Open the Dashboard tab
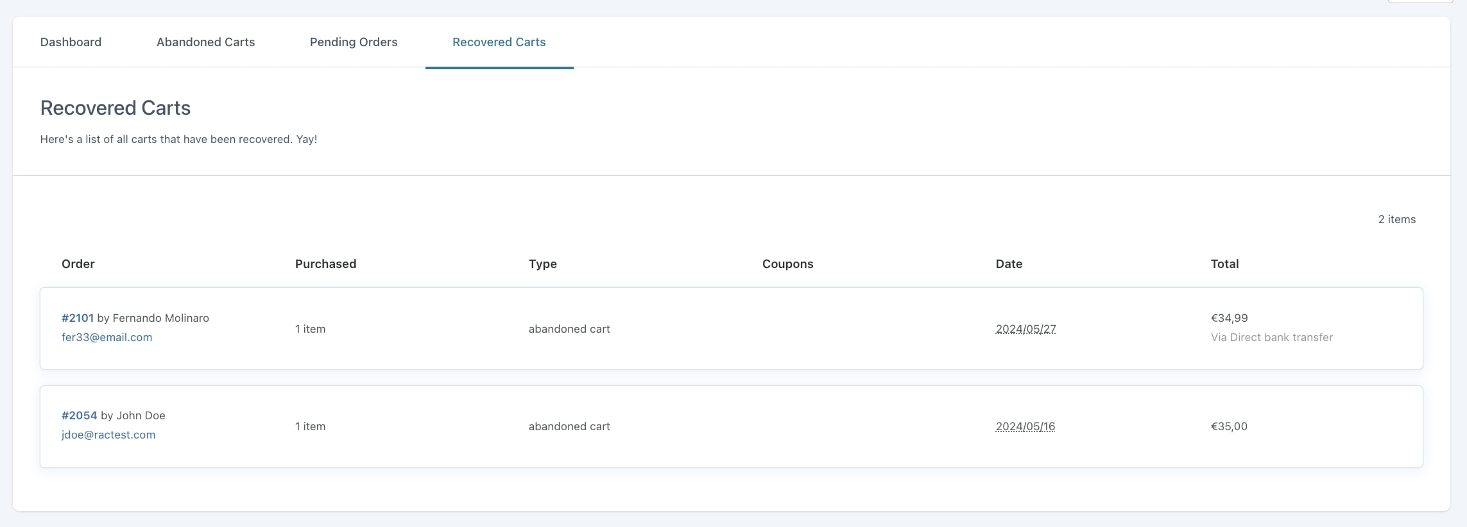Viewport: 1467px width, 527px height. tap(71, 42)
